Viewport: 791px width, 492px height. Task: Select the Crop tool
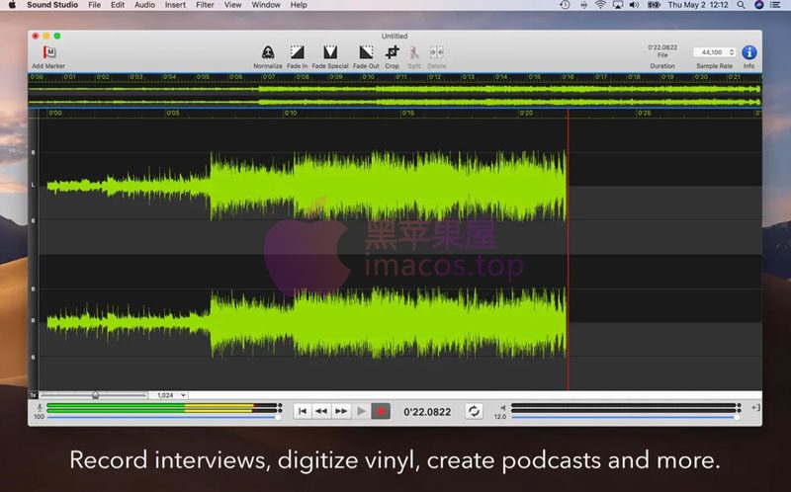pos(393,52)
